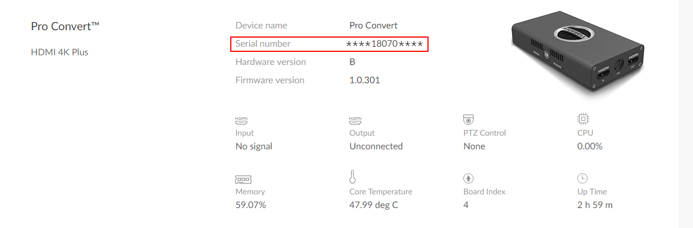The image size is (693, 228).
Task: Click the firmware version 1.0.301 value
Action: [365, 80]
